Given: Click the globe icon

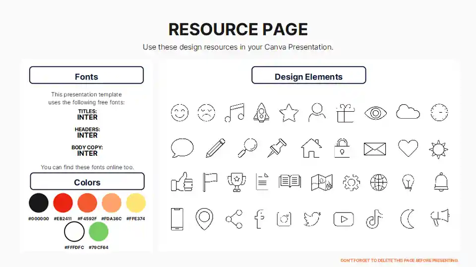Looking at the screenshot, I should (x=378, y=182).
